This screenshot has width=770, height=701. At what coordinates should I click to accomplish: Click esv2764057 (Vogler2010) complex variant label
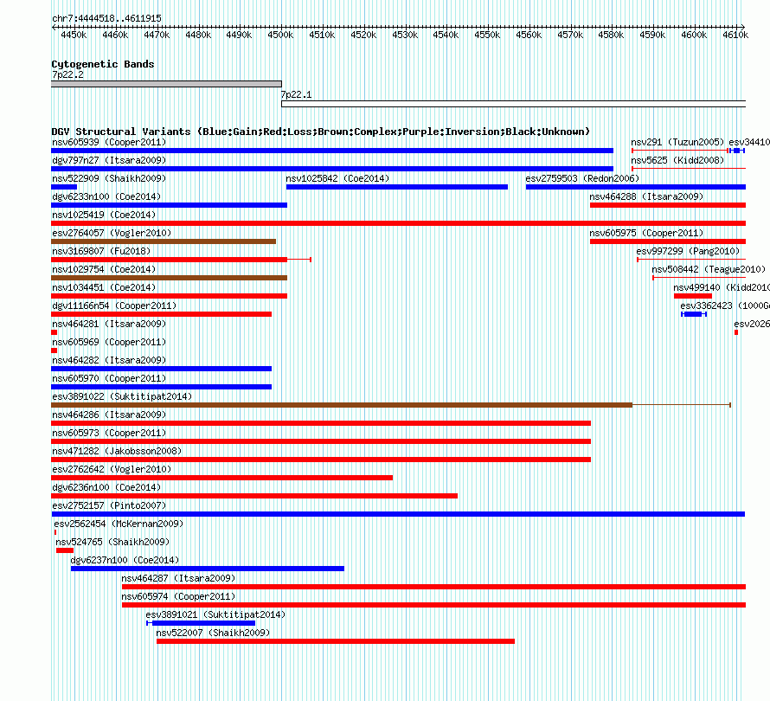click(112, 234)
